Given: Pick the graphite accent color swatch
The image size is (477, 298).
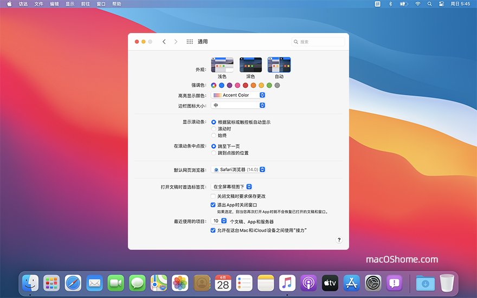Looking at the screenshot, I should point(277,86).
